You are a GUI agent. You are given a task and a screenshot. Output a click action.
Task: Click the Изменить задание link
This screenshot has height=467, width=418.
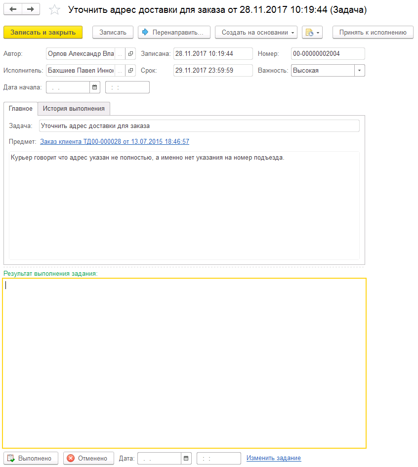(x=274, y=458)
